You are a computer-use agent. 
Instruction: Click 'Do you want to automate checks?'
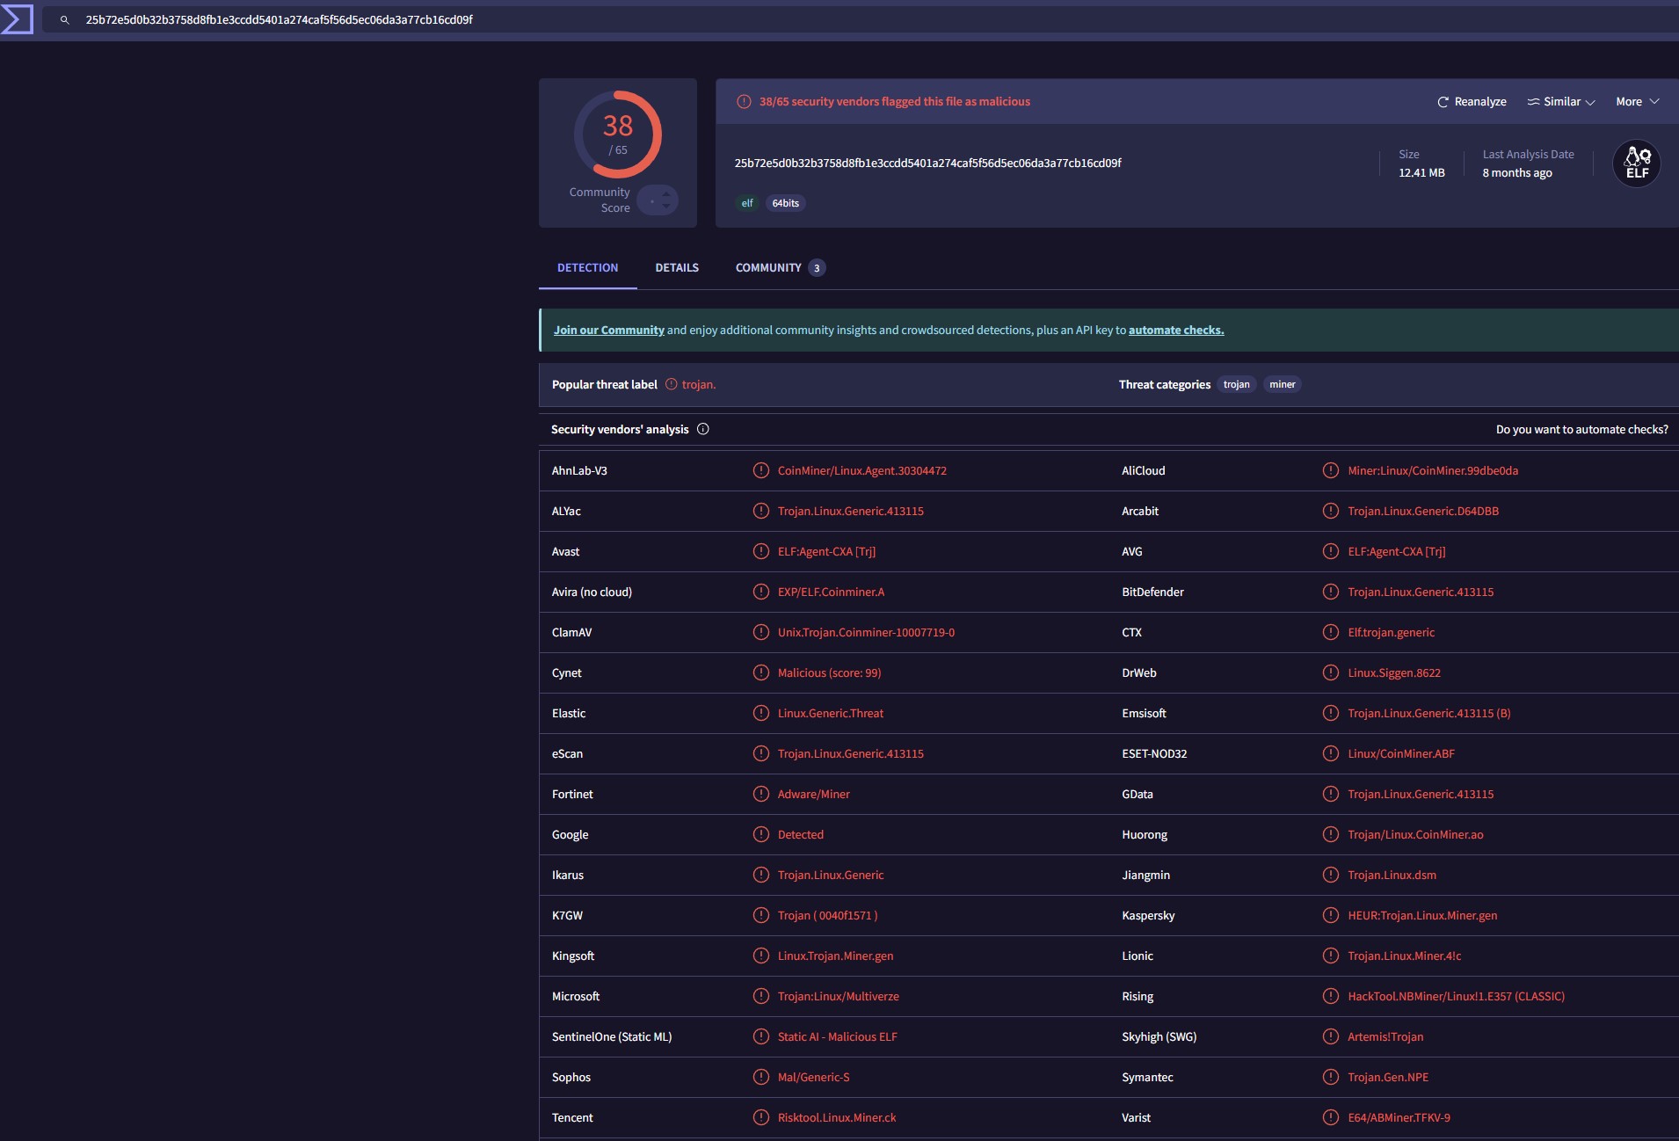pyautogui.click(x=1581, y=430)
